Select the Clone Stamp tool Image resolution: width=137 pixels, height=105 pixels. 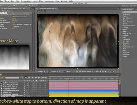point(26,6)
